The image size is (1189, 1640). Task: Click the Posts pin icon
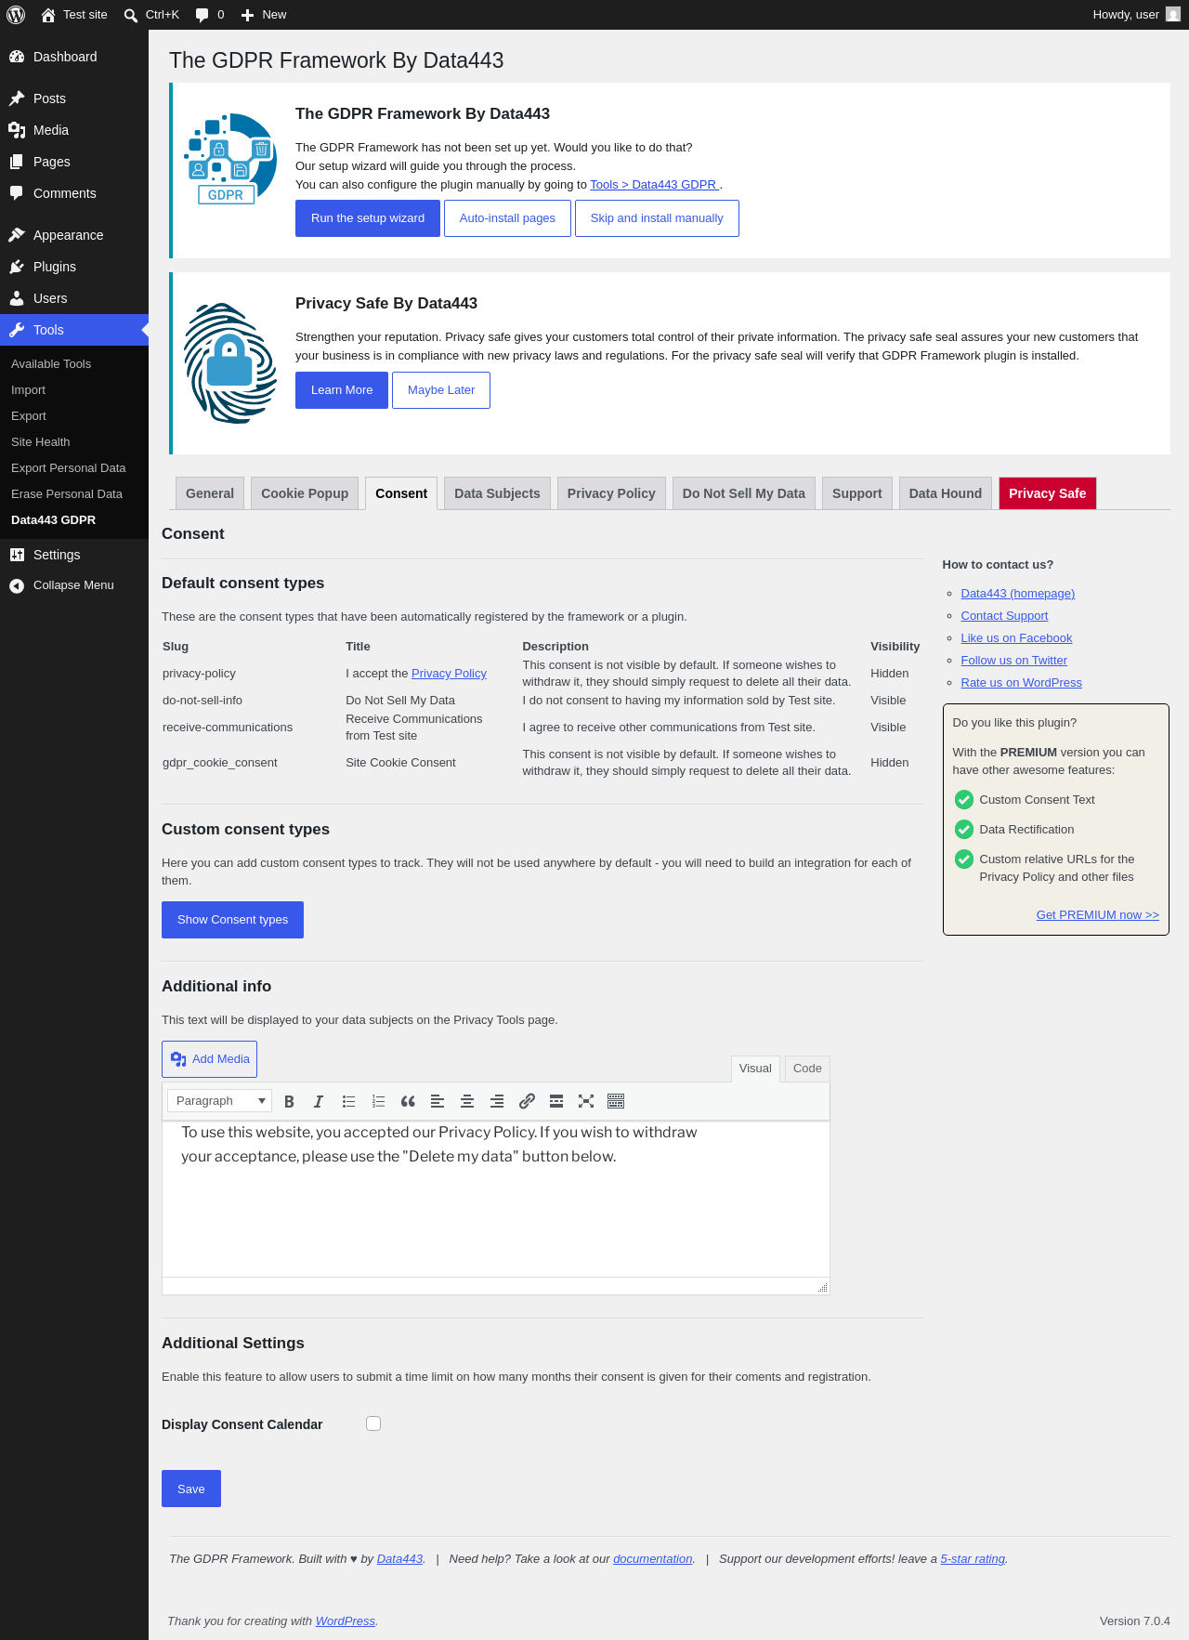(x=17, y=98)
